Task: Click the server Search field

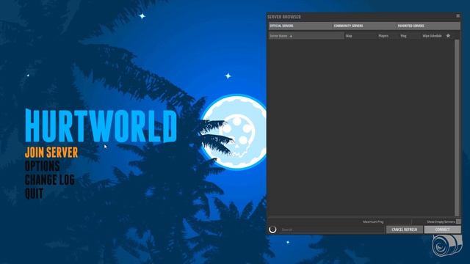Action: click(x=332, y=230)
